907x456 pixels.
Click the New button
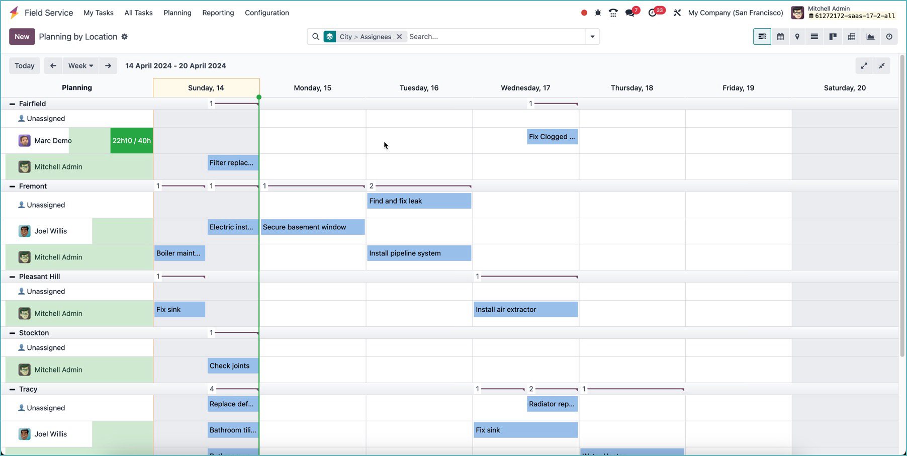pyautogui.click(x=22, y=37)
